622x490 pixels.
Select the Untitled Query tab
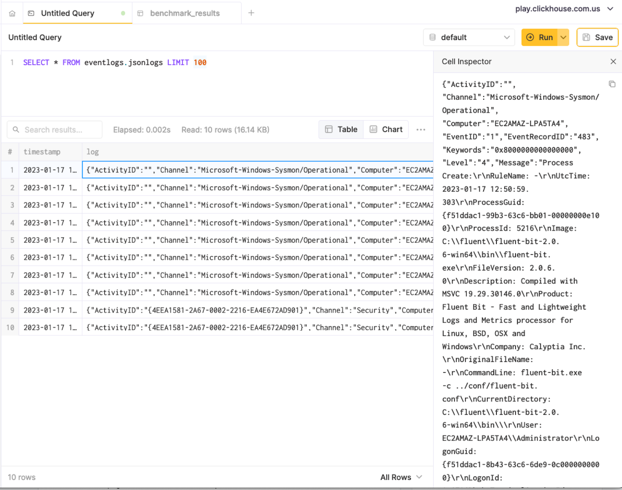(68, 13)
